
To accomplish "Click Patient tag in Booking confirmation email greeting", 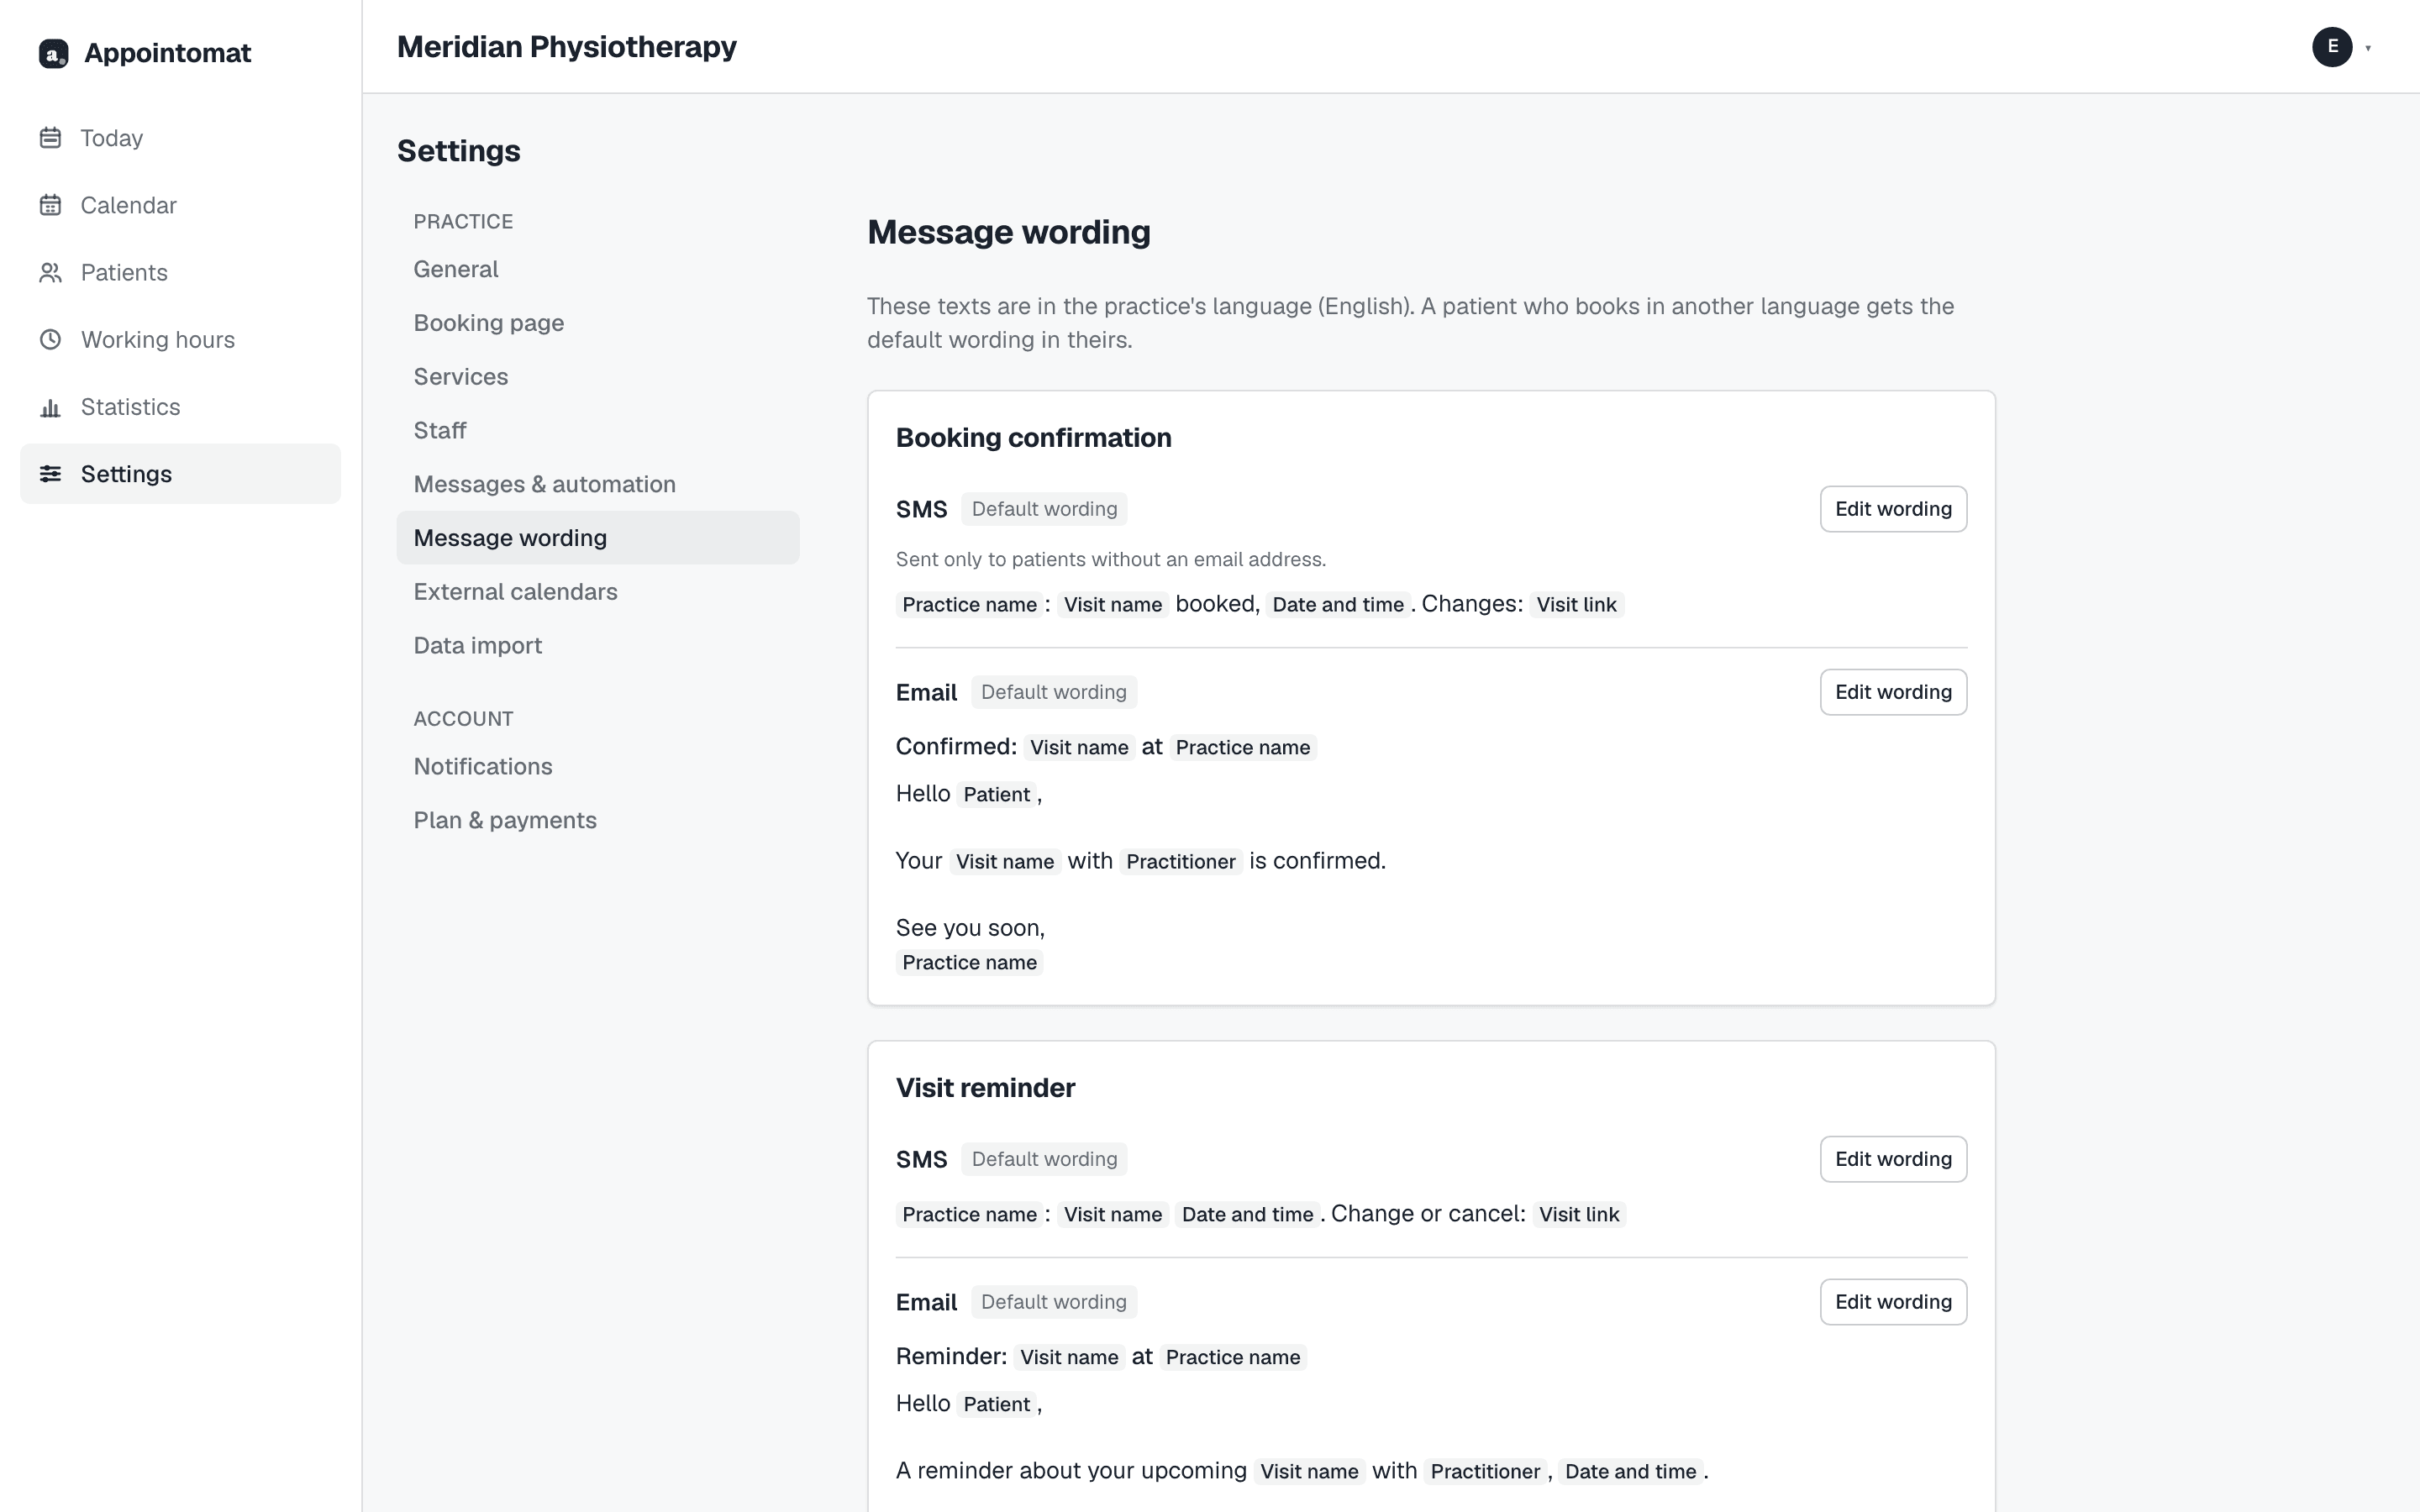I will (x=996, y=795).
